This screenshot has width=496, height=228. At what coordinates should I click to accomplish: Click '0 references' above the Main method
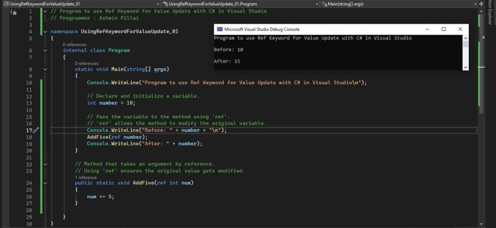[x=87, y=64]
